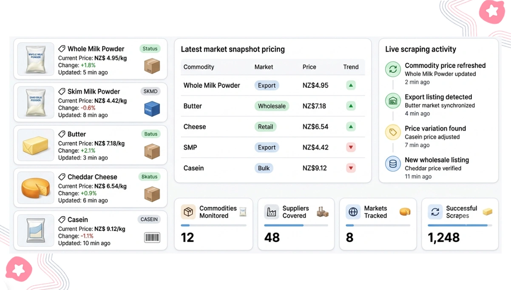
Task: Click the red down trend arrow in Casein row
Action: (351, 168)
